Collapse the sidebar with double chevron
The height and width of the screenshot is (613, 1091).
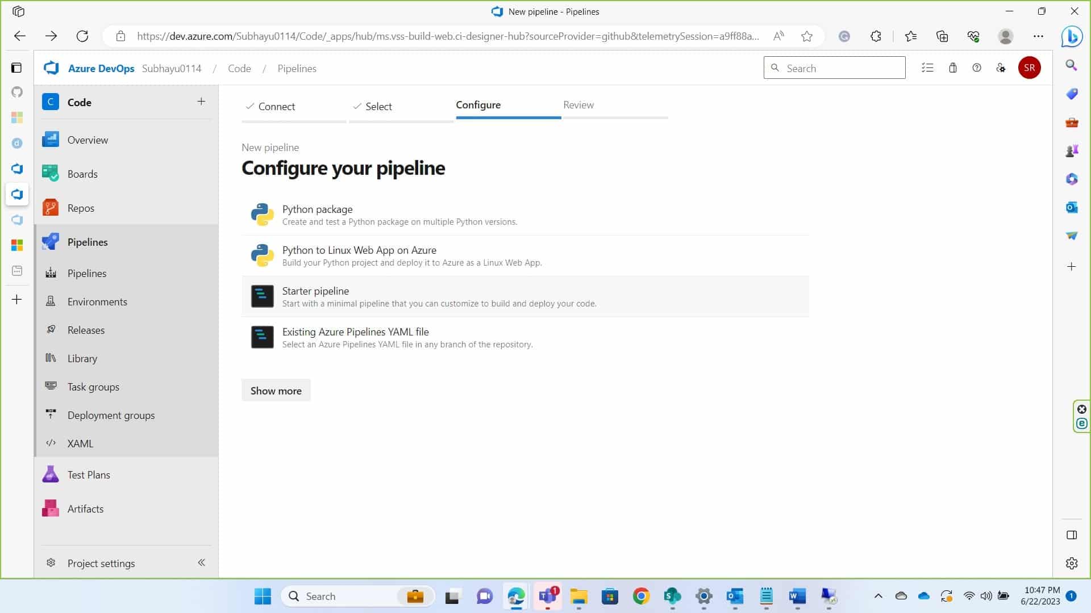(201, 562)
